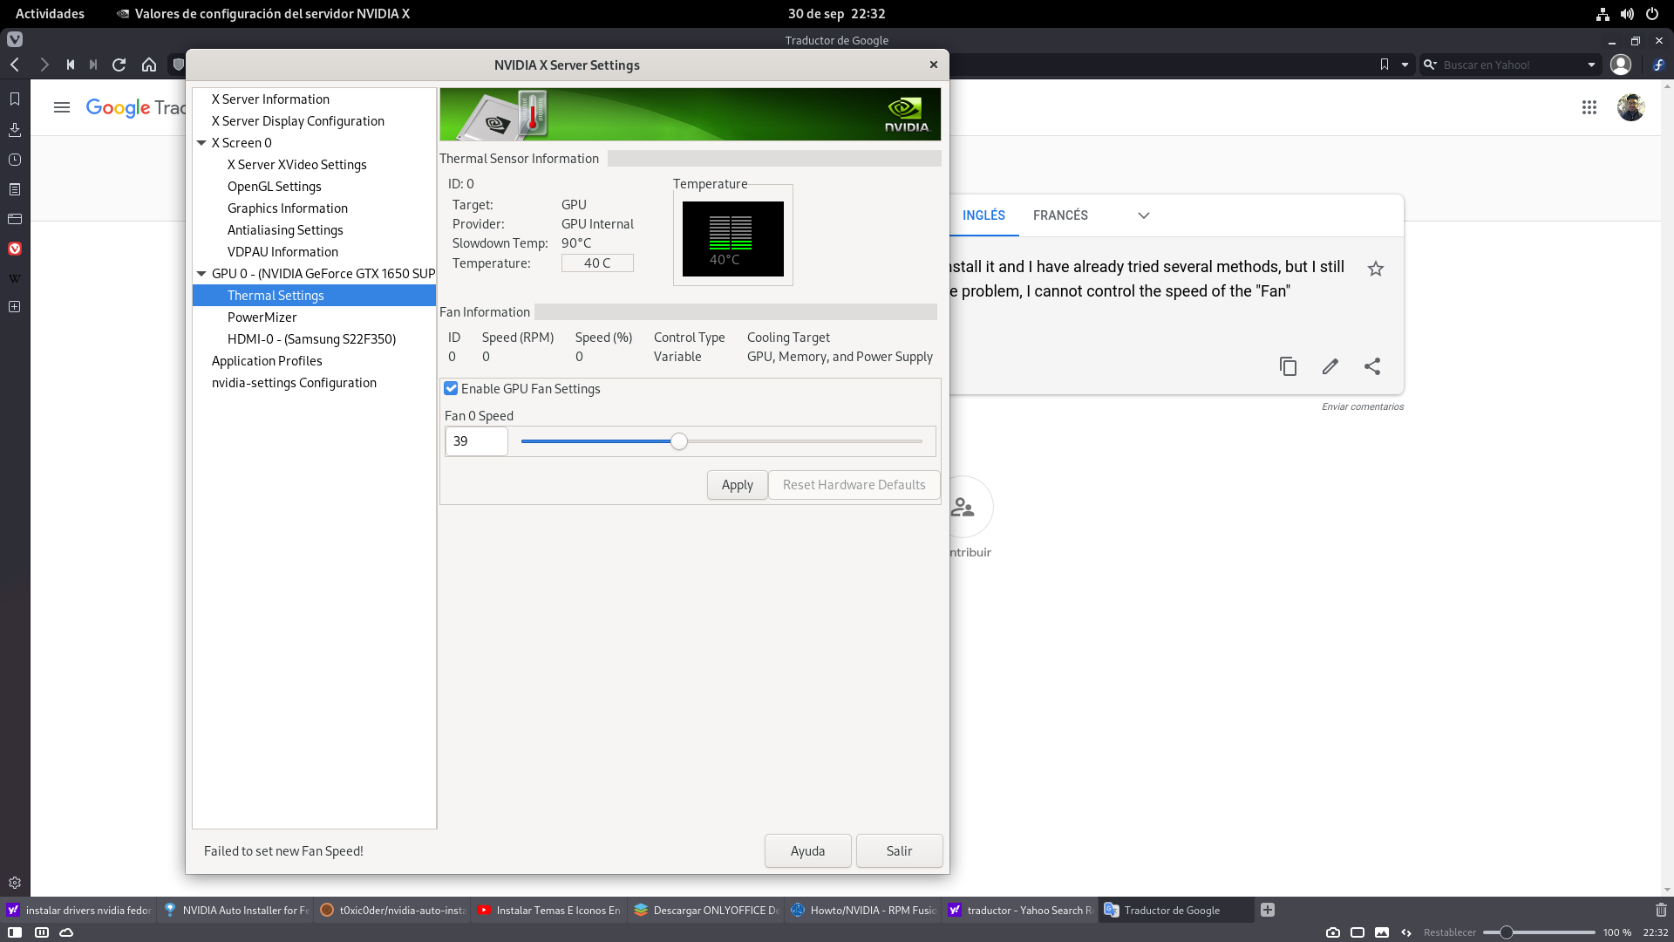Switch to Descargar ONLYOFFICE tab
Image resolution: width=1674 pixels, height=942 pixels.
(x=705, y=910)
